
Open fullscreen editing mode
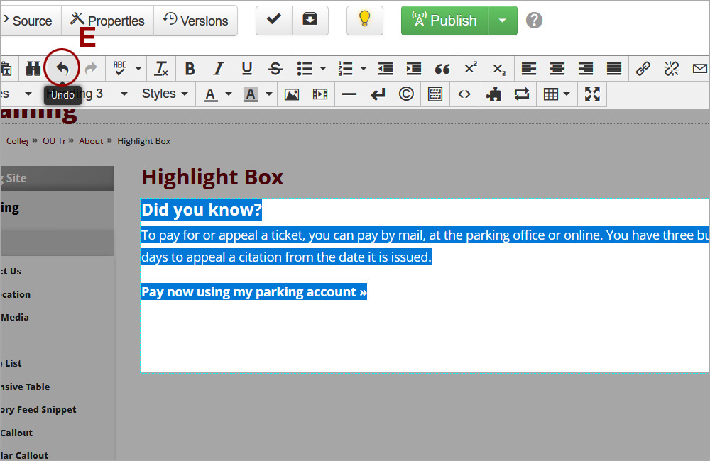click(x=592, y=94)
